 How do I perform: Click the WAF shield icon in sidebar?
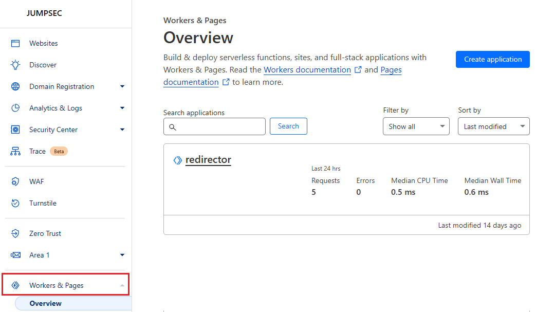pyautogui.click(x=15, y=182)
